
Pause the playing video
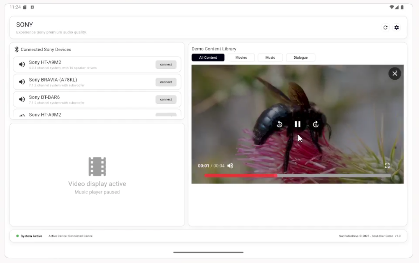pyautogui.click(x=297, y=124)
